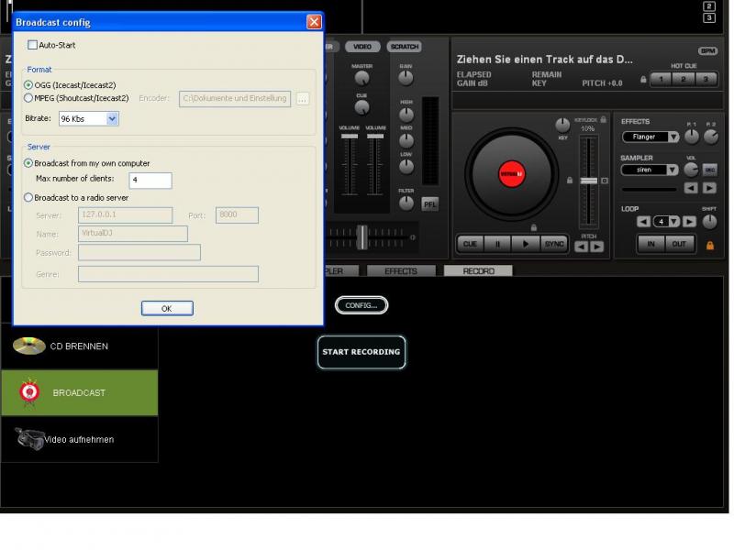Click the Video aufnehmen camera icon
Screen dimensions: 734x550
tap(29, 439)
